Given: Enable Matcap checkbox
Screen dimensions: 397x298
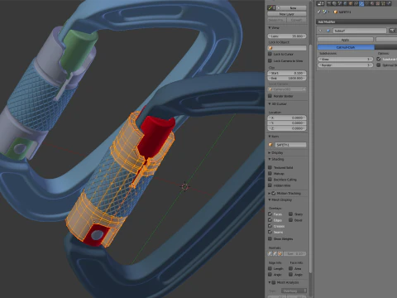Looking at the screenshot, I should [x=270, y=173].
